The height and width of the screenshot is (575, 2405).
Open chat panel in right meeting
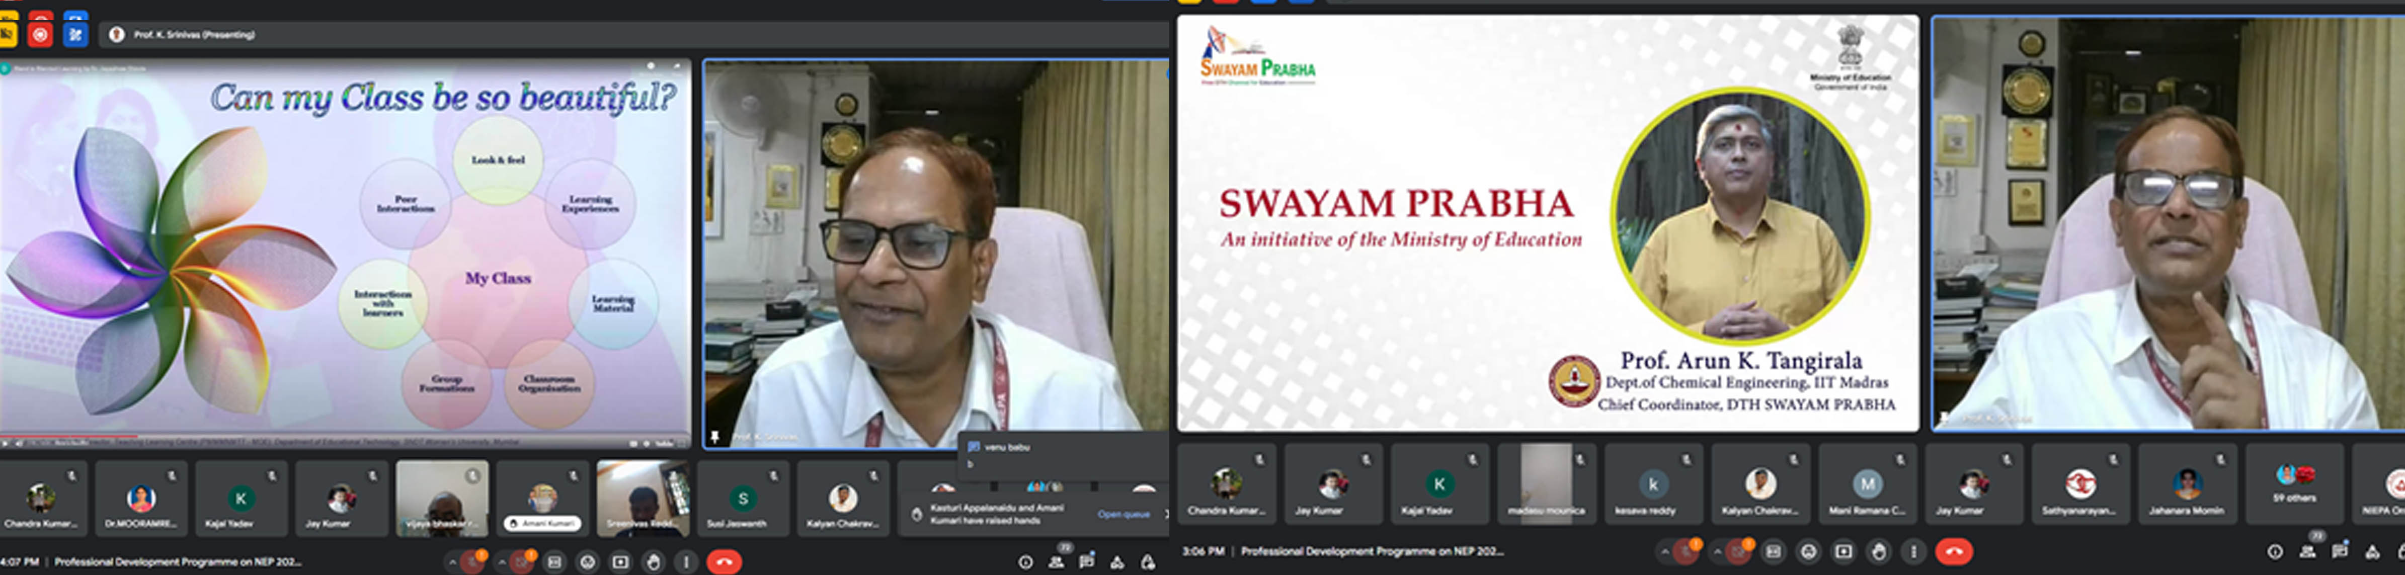point(2340,552)
